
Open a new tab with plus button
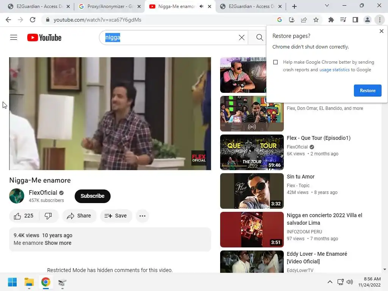(x=294, y=6)
